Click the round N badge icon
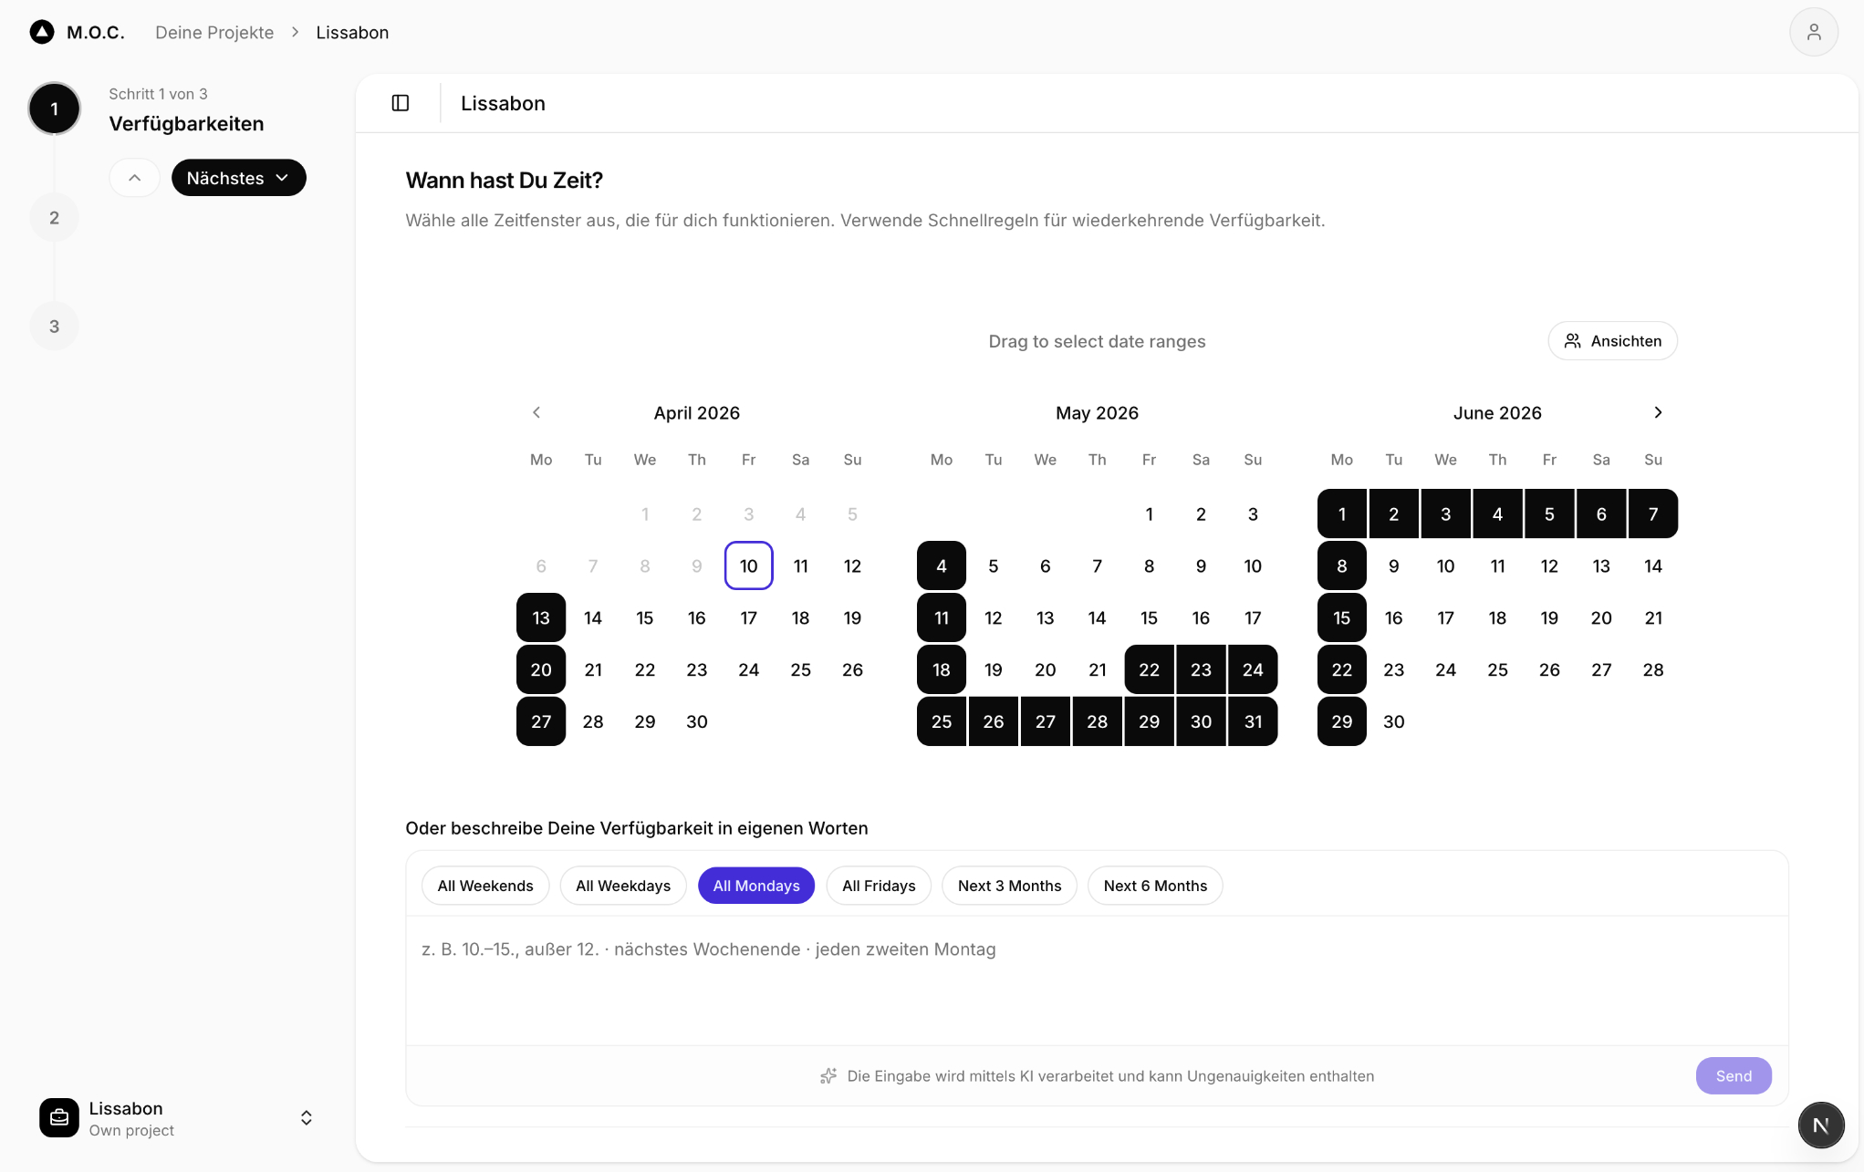 coord(1820,1125)
